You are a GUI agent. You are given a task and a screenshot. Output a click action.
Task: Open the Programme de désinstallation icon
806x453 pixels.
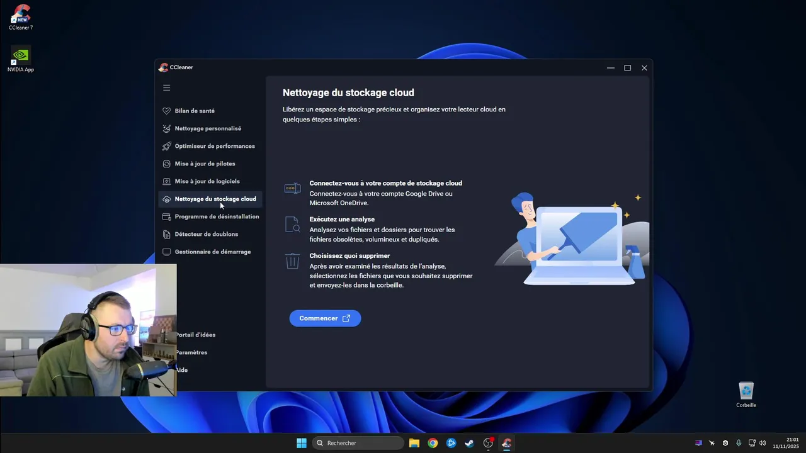click(x=166, y=216)
